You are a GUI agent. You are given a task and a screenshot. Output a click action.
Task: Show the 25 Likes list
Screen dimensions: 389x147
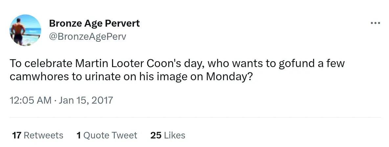(168, 135)
